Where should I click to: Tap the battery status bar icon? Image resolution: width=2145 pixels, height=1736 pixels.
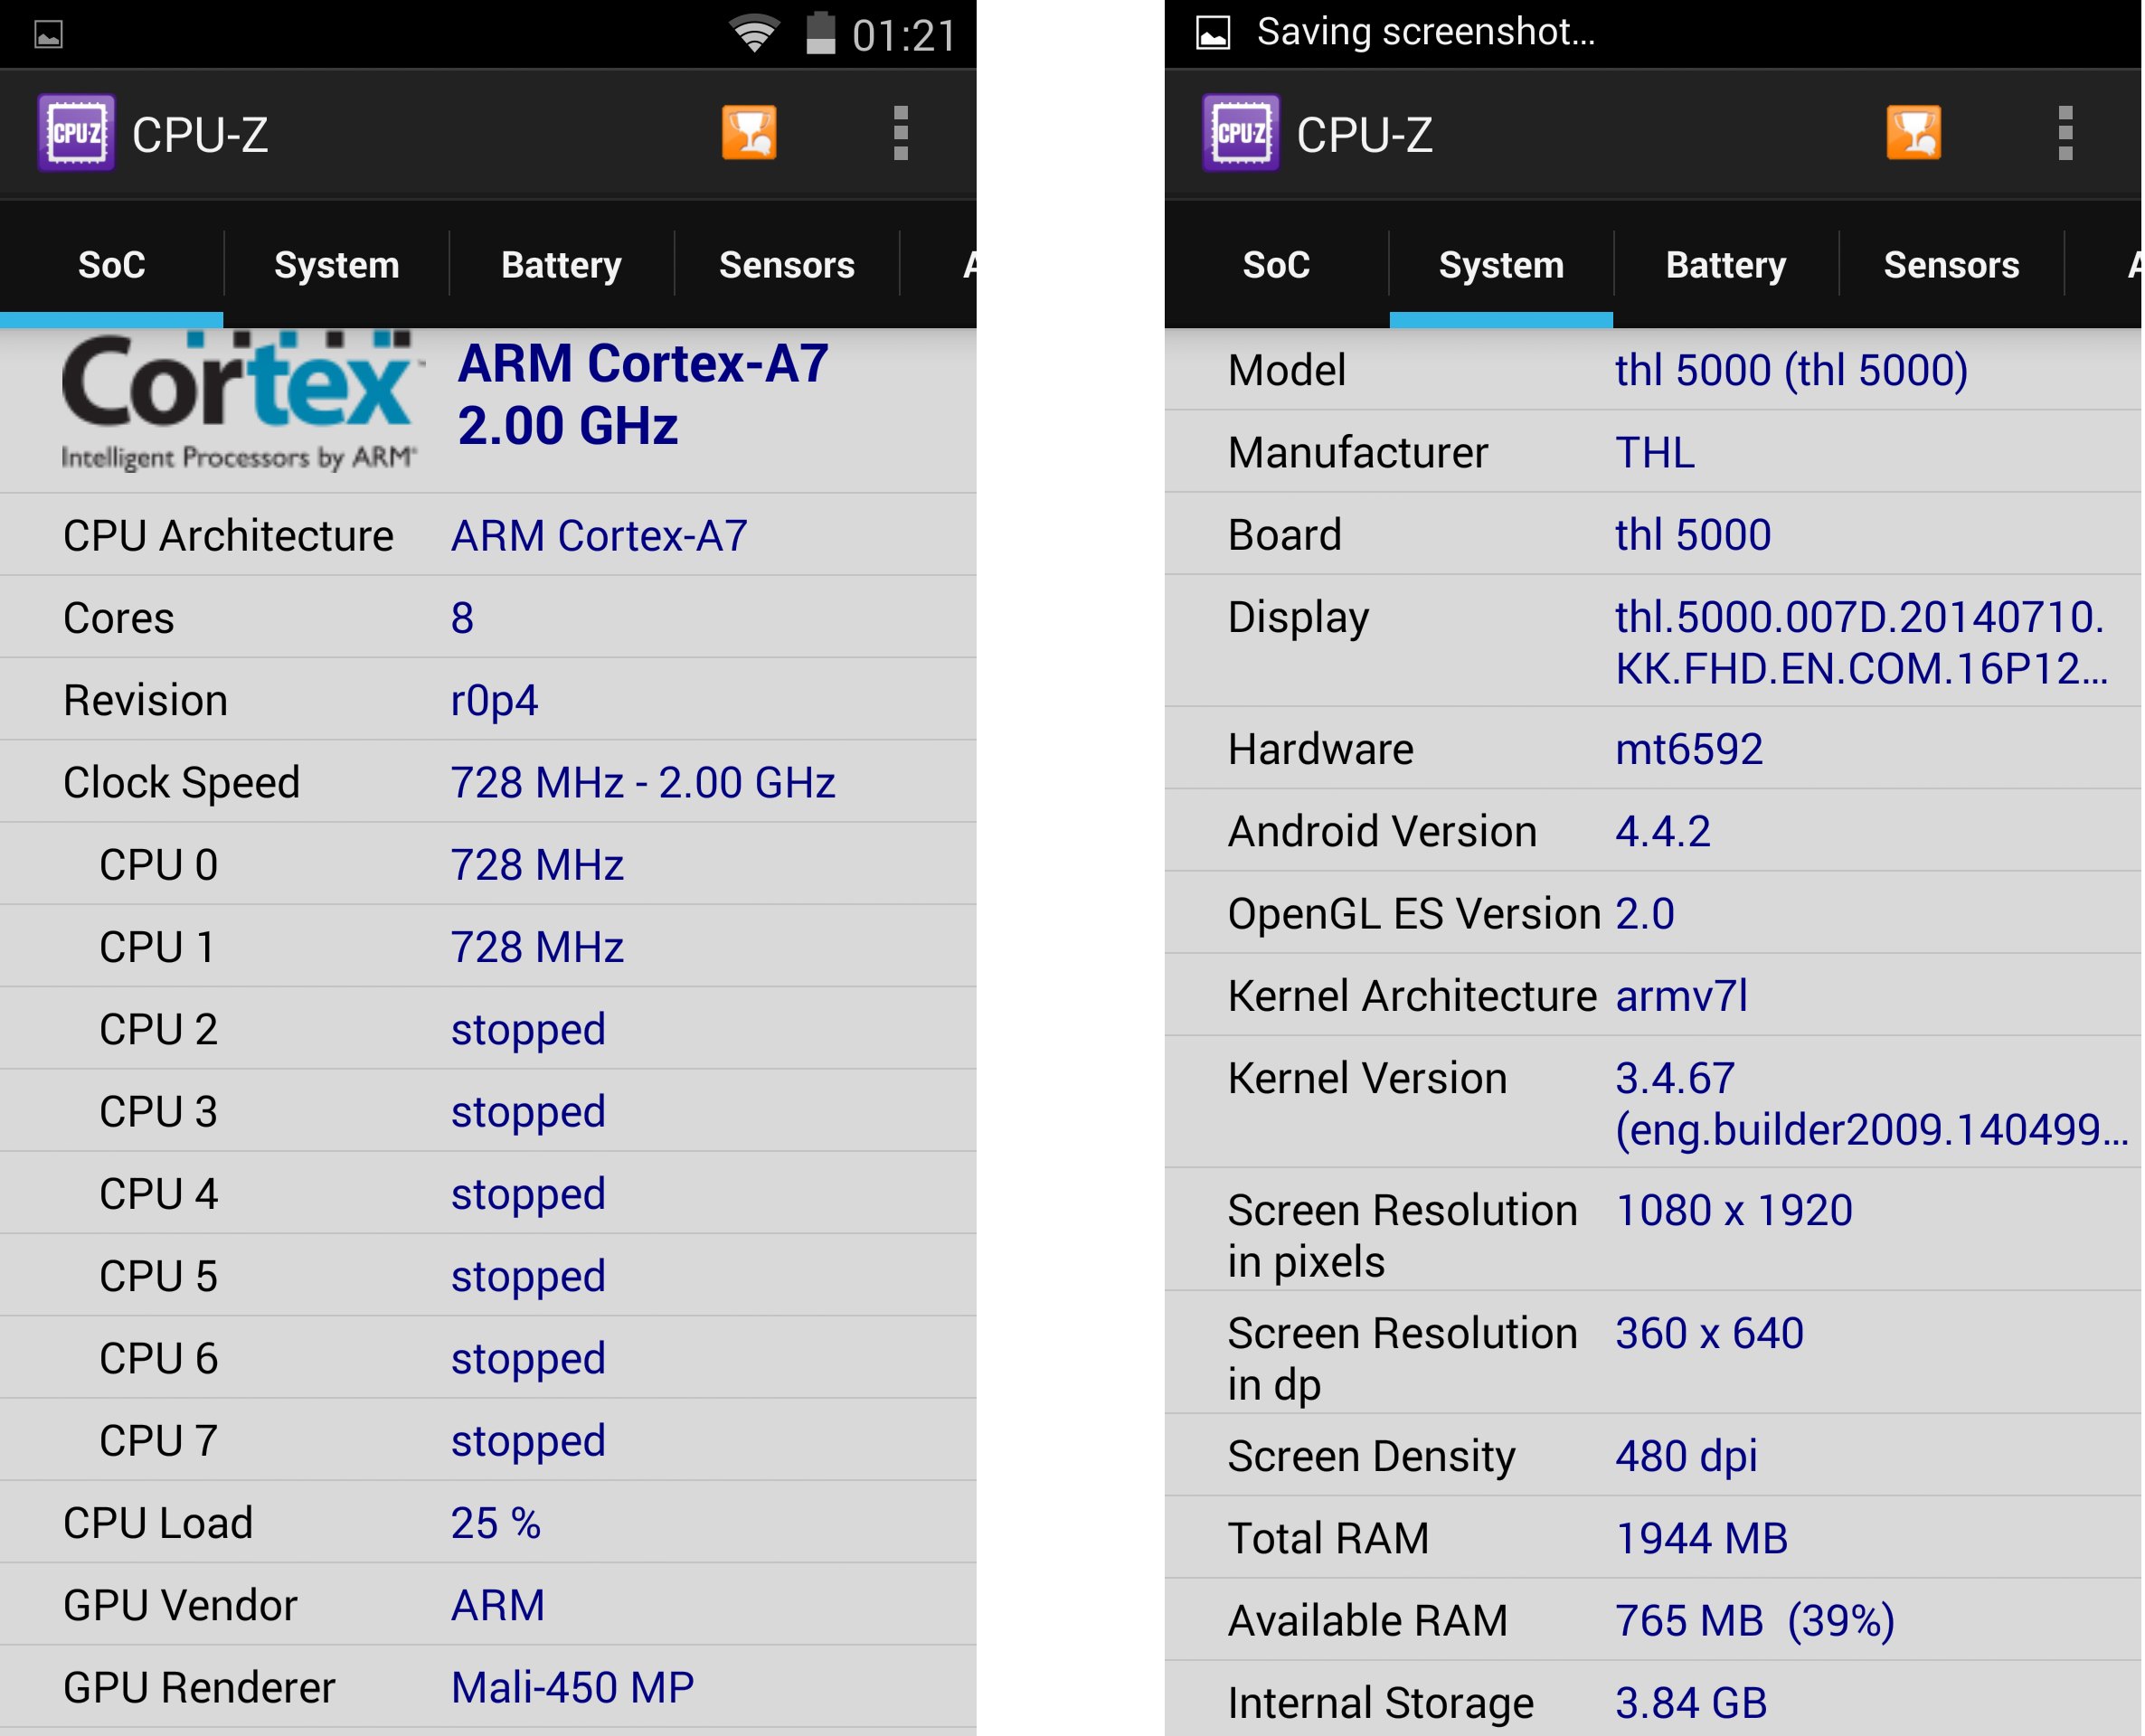[x=821, y=34]
